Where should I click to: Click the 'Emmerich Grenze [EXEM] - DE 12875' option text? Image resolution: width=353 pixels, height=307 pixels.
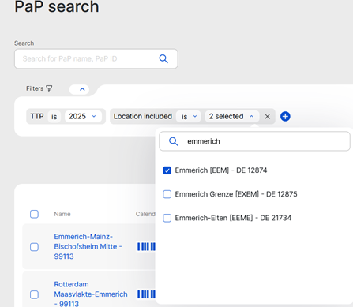(x=236, y=194)
